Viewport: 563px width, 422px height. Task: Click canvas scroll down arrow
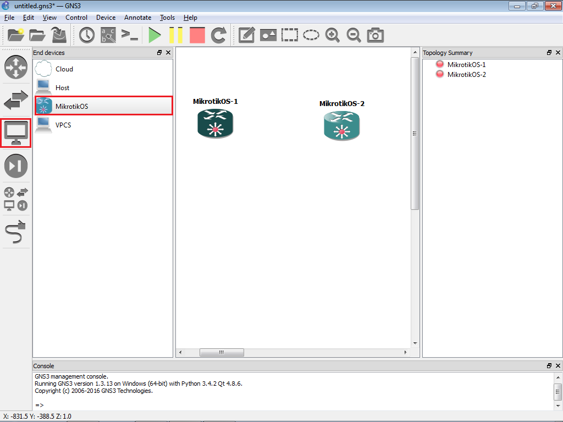point(415,343)
